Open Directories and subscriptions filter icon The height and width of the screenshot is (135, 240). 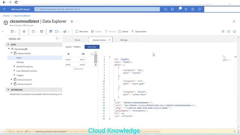pos(172,9)
